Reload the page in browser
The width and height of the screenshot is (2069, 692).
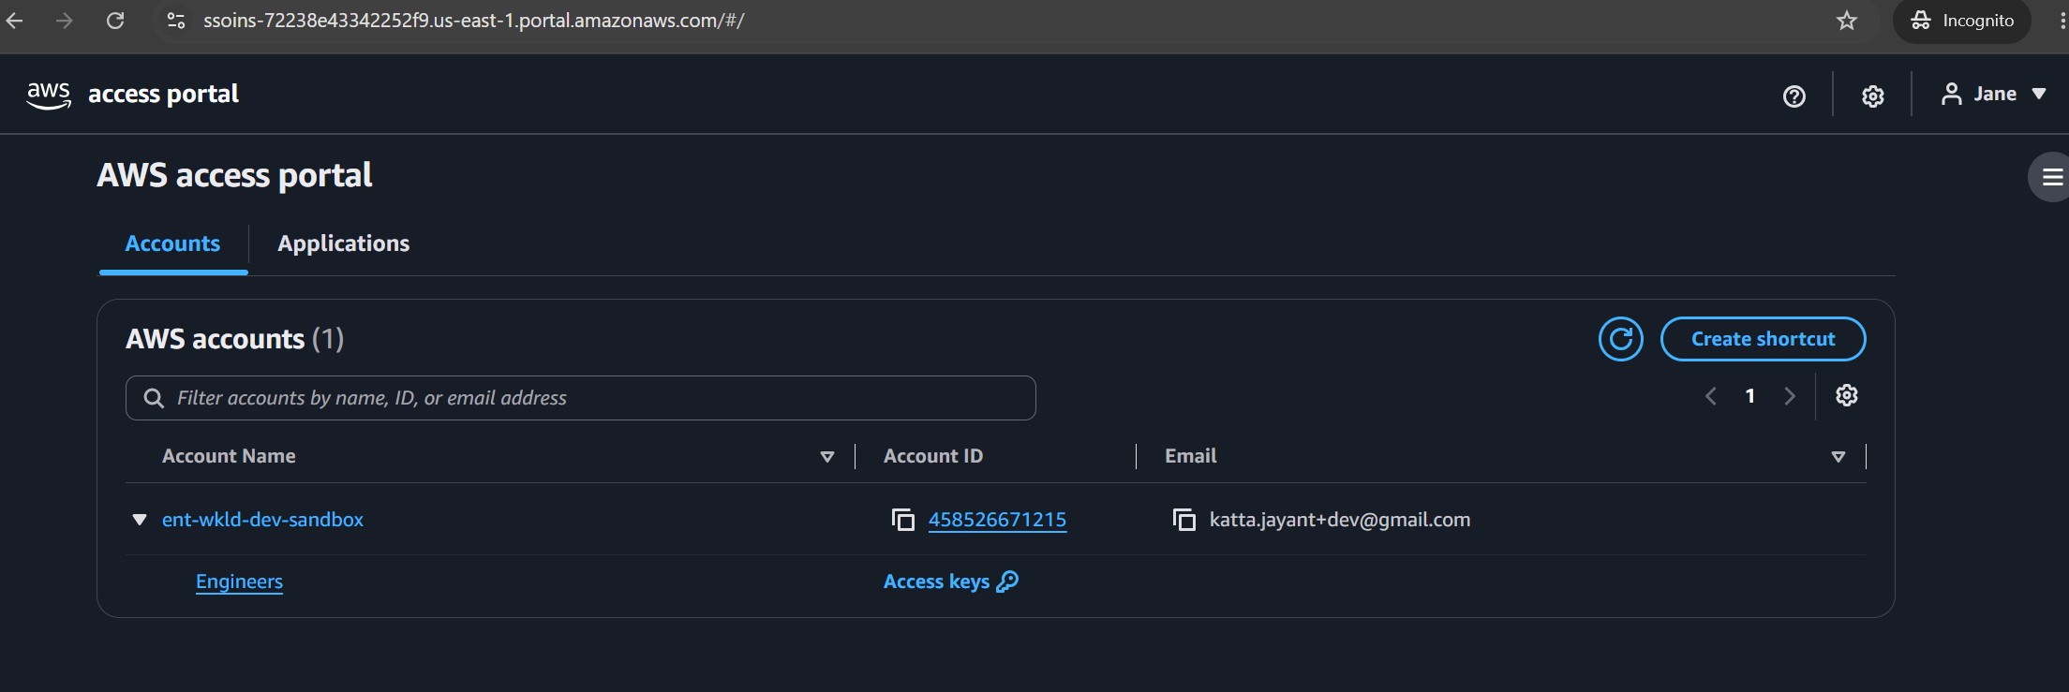[x=115, y=21]
